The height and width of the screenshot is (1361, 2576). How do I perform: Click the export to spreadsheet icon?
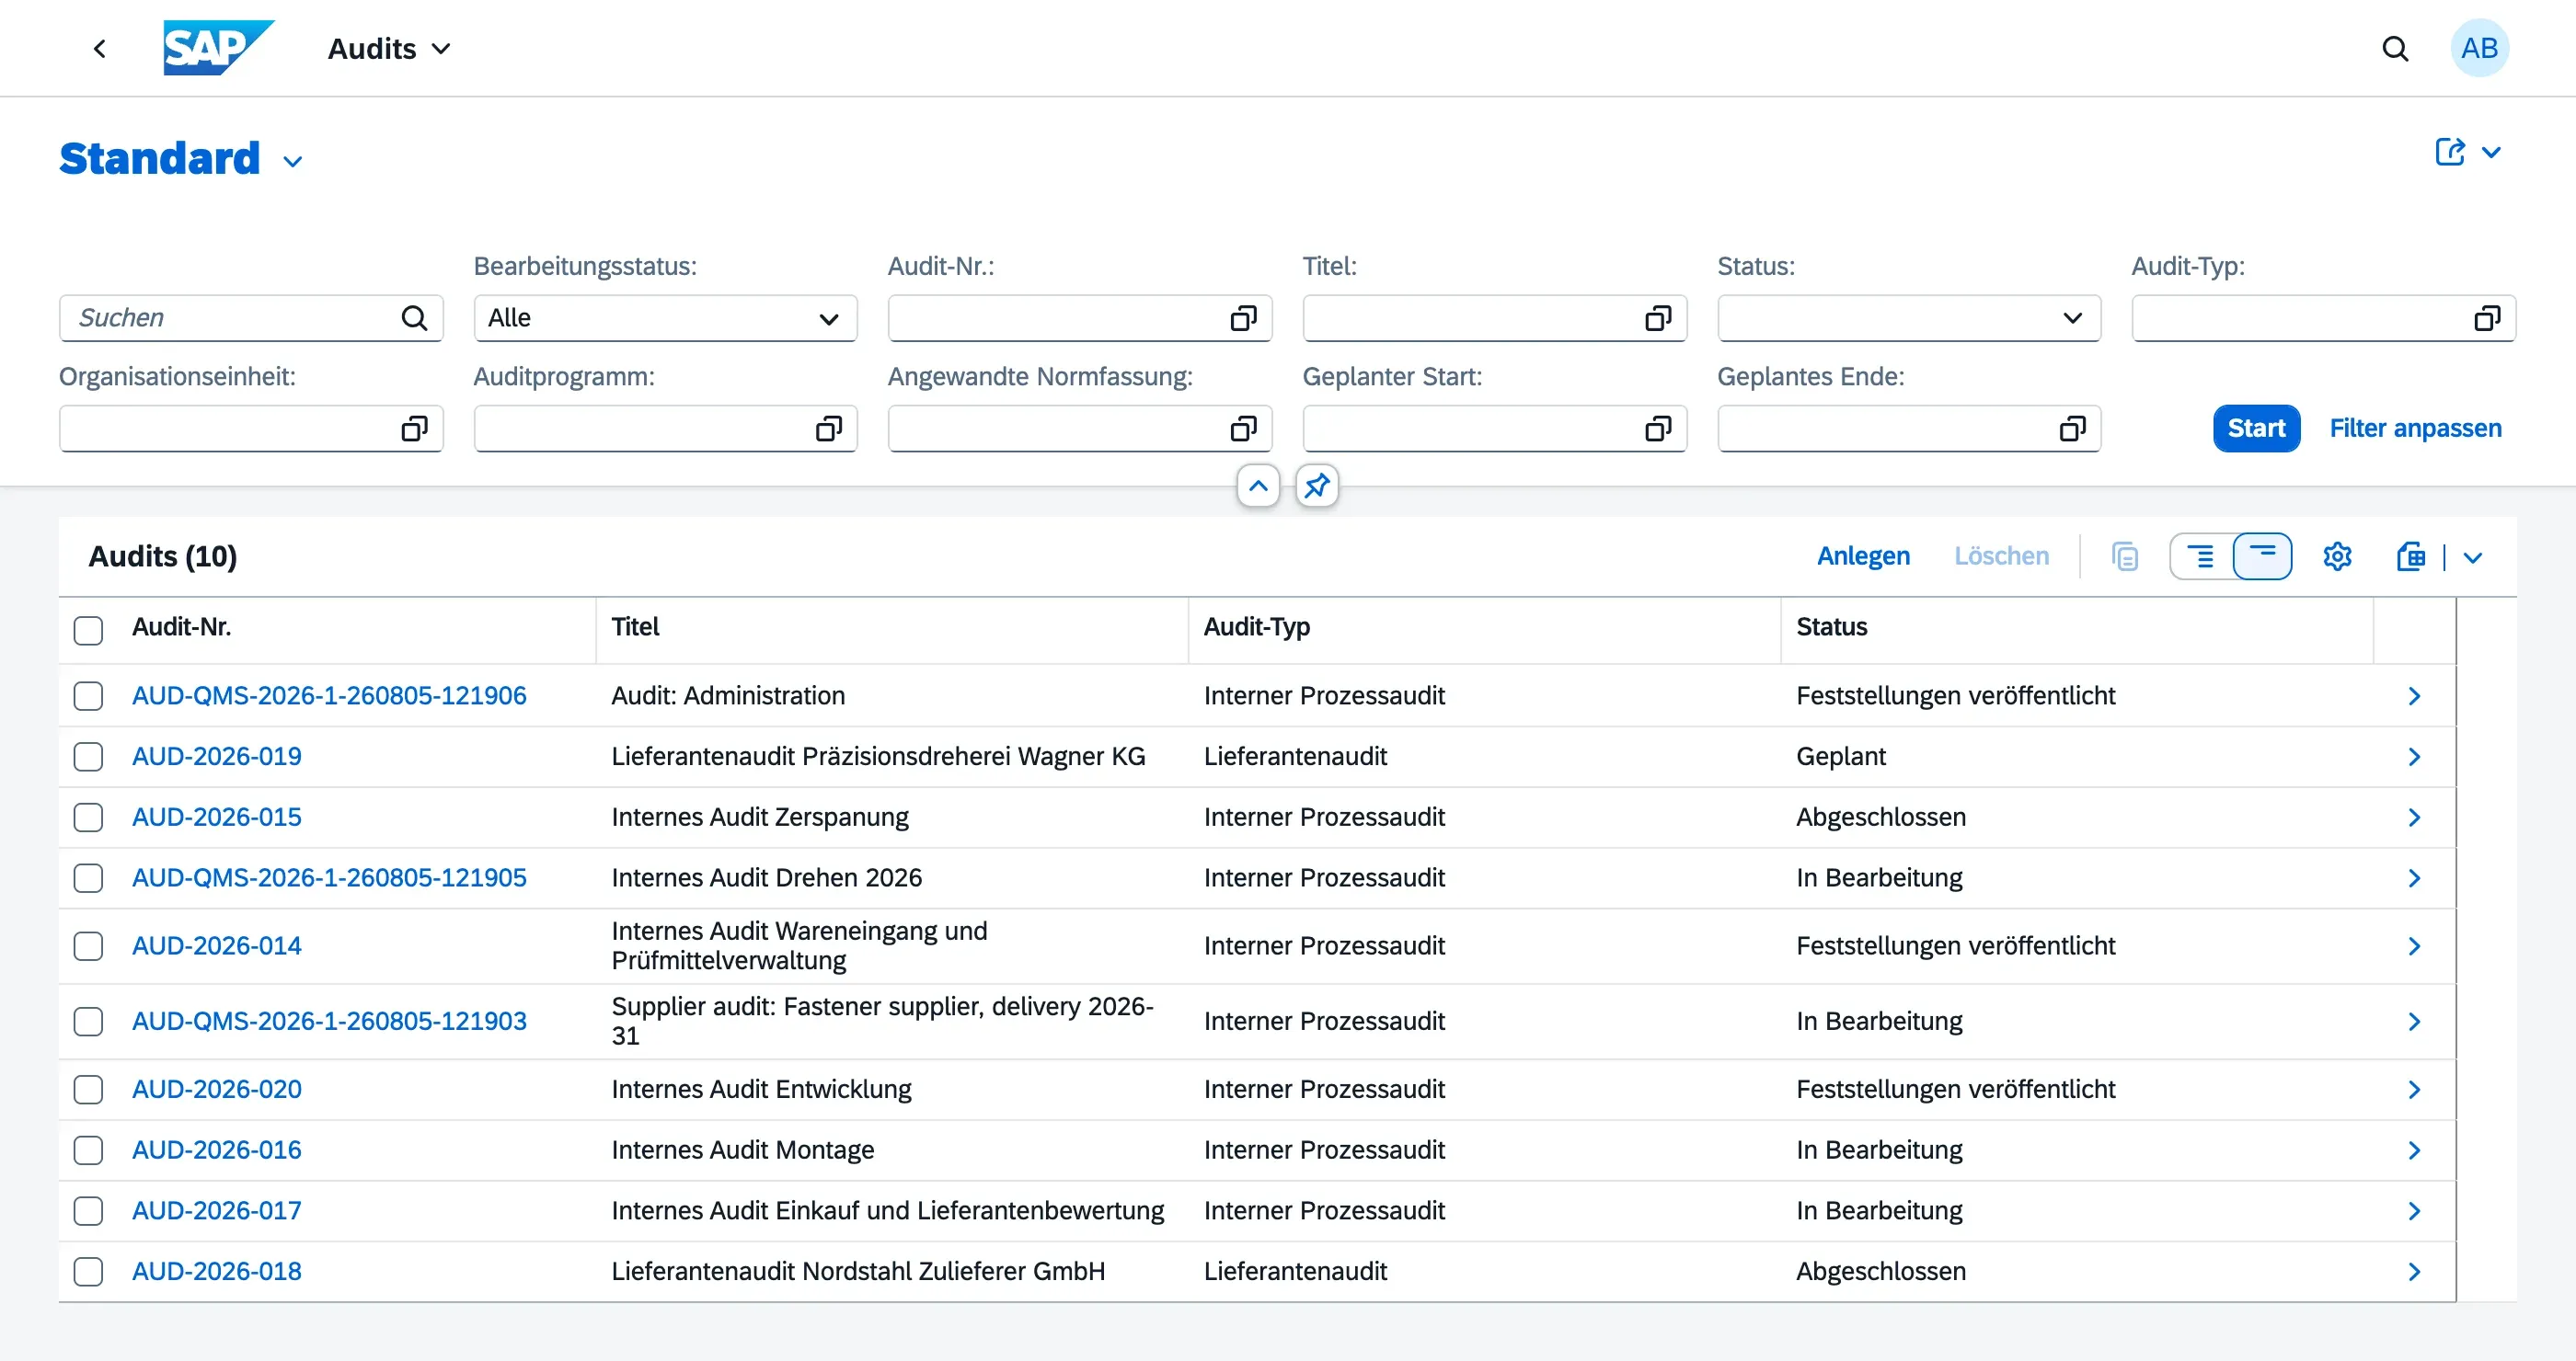pos(2411,556)
